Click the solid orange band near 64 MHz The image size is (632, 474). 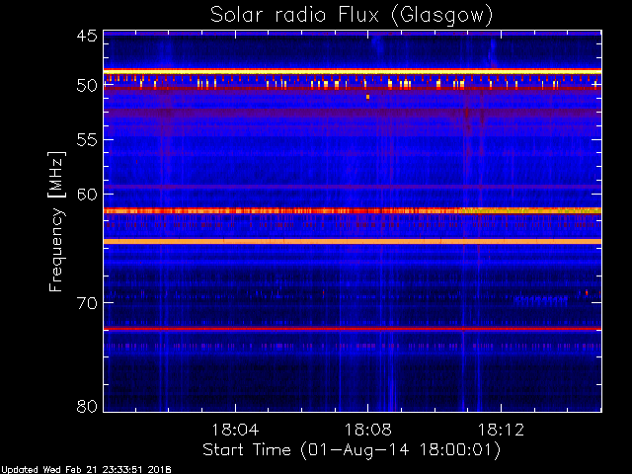pos(353,241)
